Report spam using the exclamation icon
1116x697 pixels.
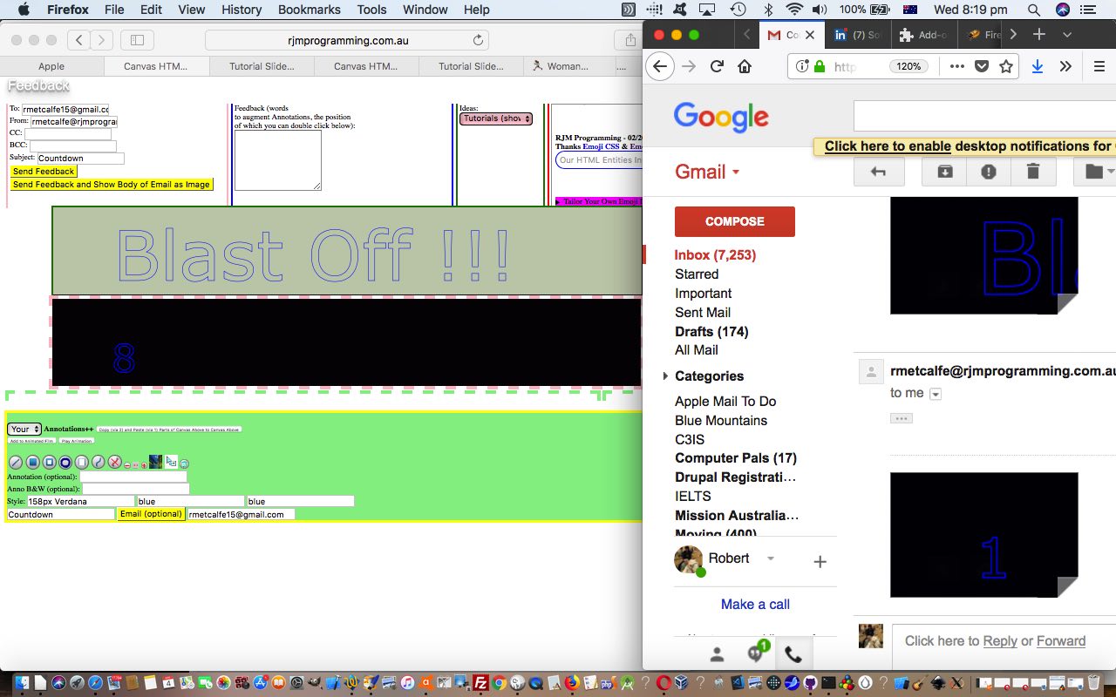point(989,172)
